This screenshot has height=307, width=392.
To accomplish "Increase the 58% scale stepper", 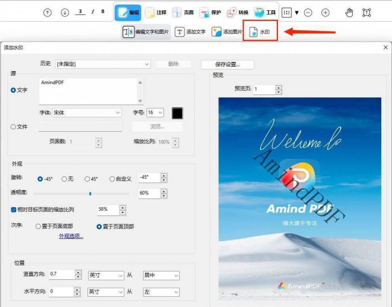I will [x=122, y=208].
